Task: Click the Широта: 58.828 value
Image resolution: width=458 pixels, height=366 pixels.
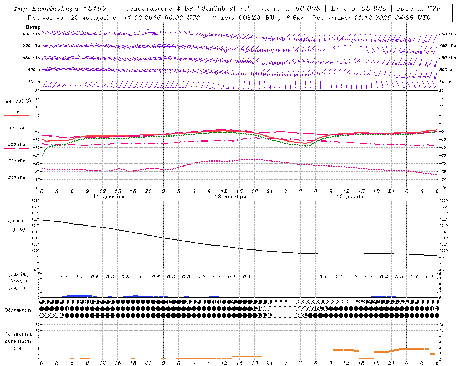Action: [358, 9]
